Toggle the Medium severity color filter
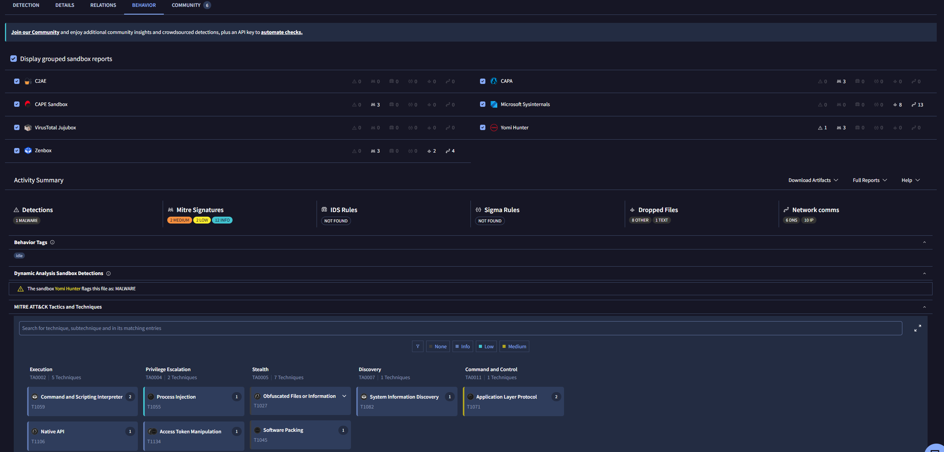Image resolution: width=944 pixels, height=452 pixels. coord(514,346)
